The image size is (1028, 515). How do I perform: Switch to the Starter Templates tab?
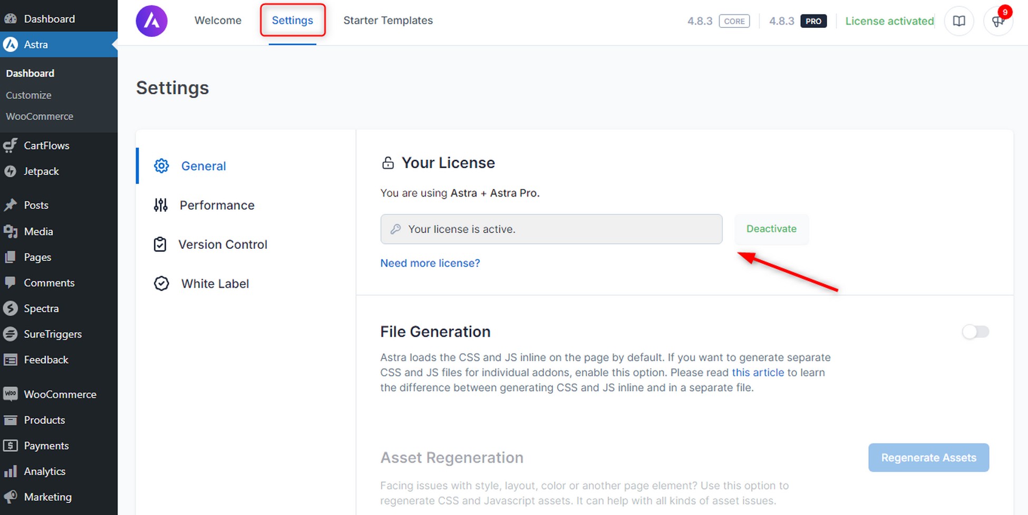[x=388, y=21]
